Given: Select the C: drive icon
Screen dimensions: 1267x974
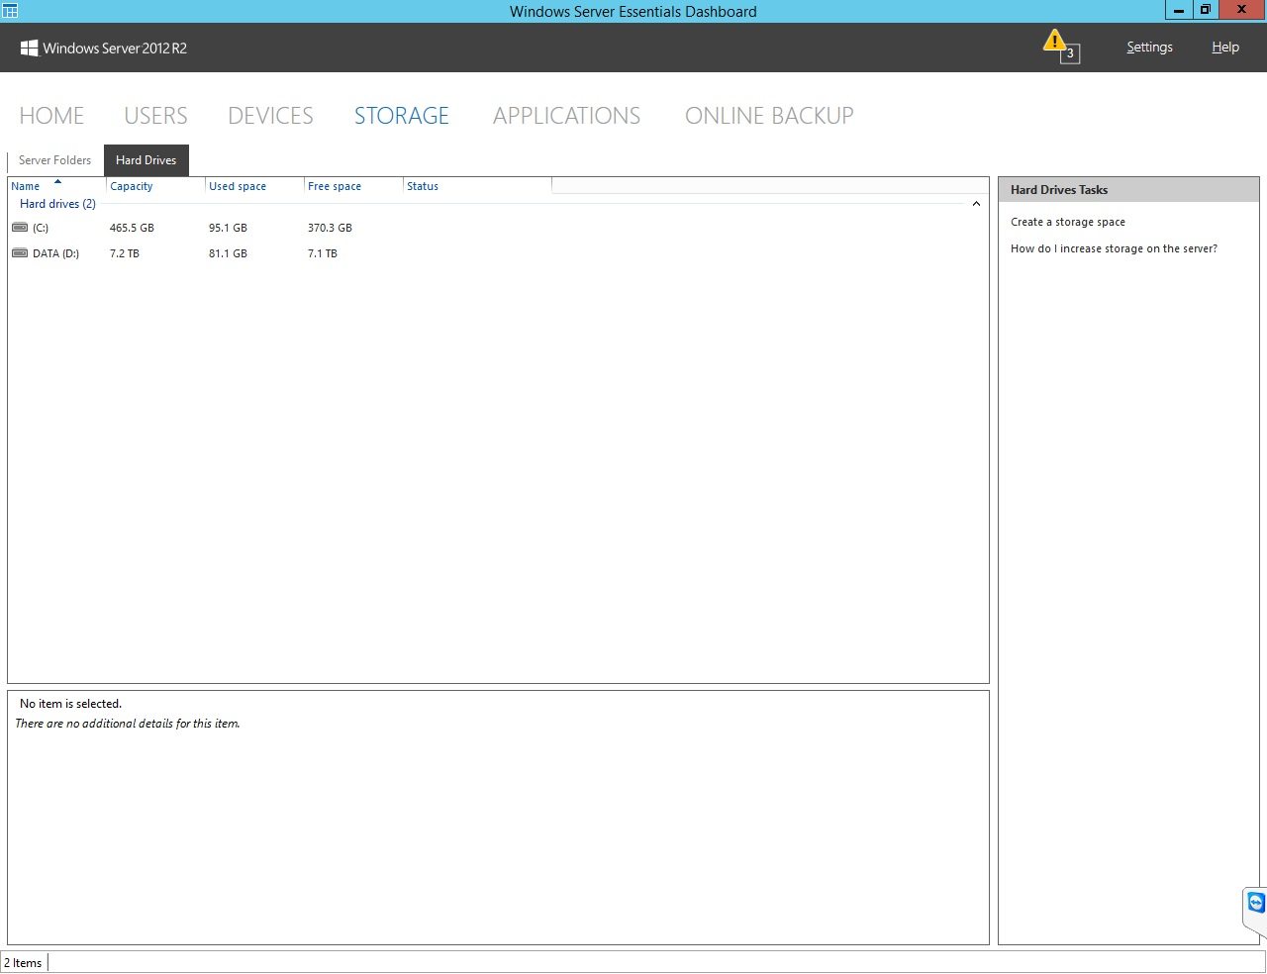Looking at the screenshot, I should [x=20, y=228].
